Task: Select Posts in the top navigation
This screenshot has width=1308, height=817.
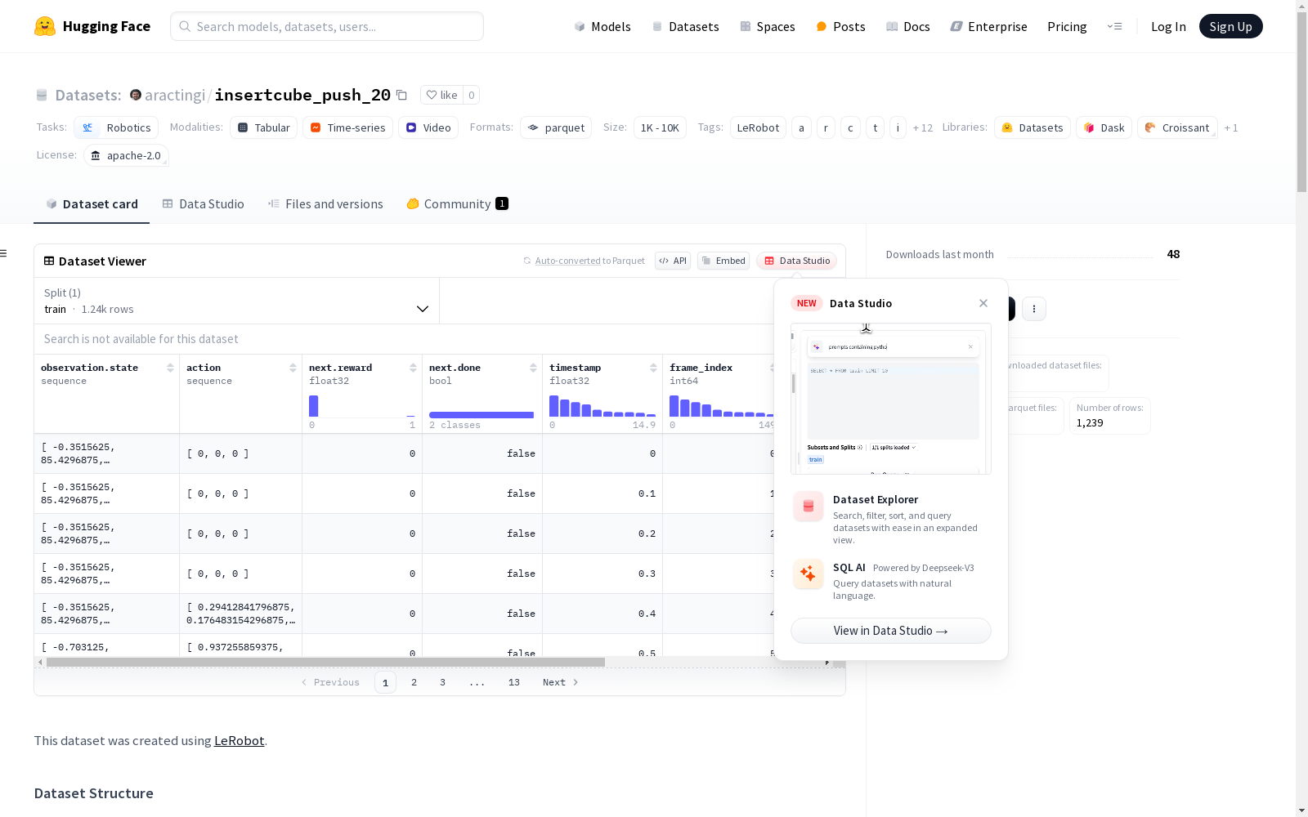Action: pyautogui.click(x=840, y=26)
